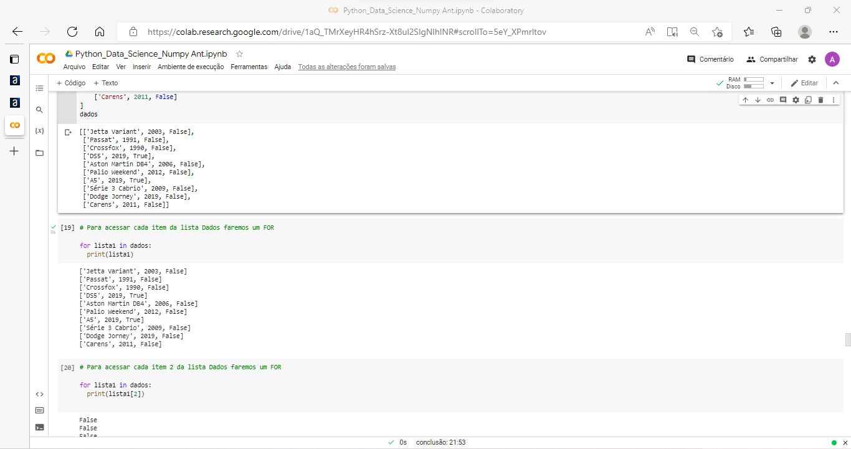
Task: Open browser home page
Action: click(x=100, y=32)
